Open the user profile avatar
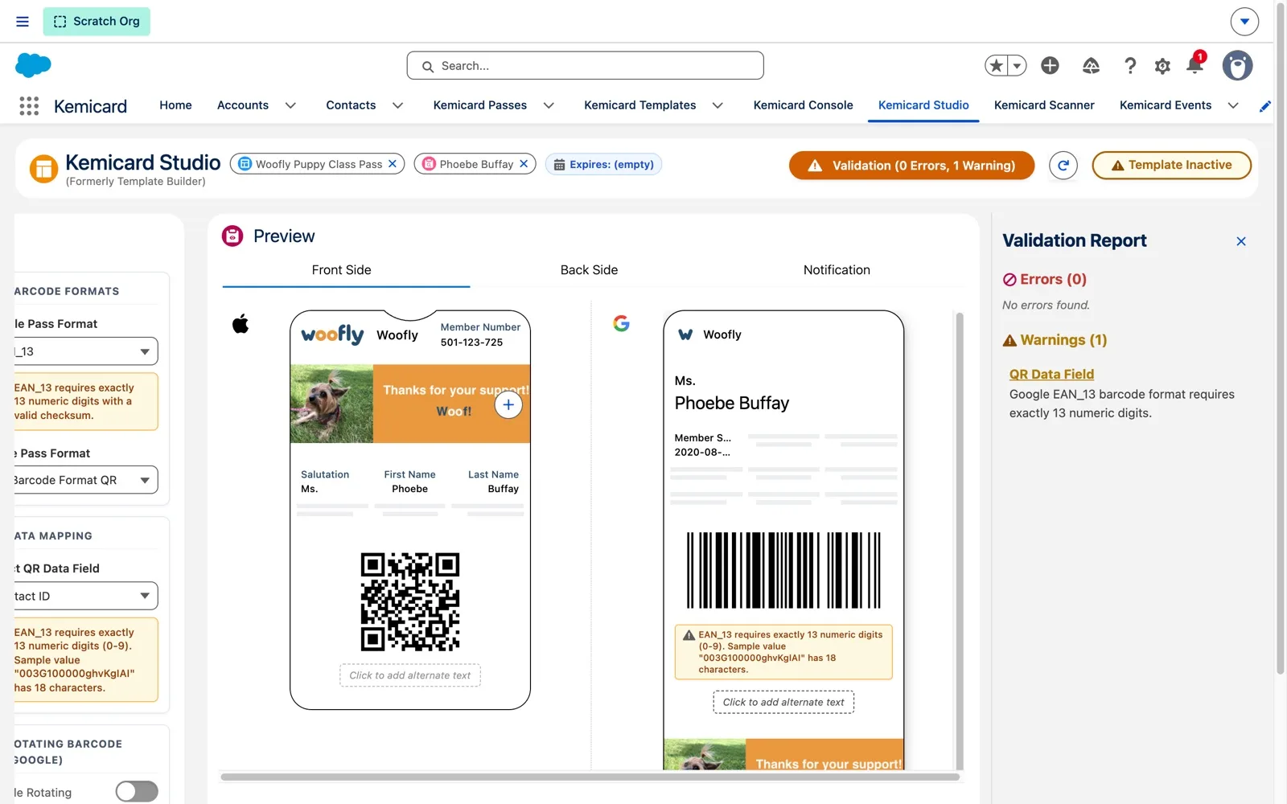The image size is (1287, 804). pyautogui.click(x=1237, y=66)
